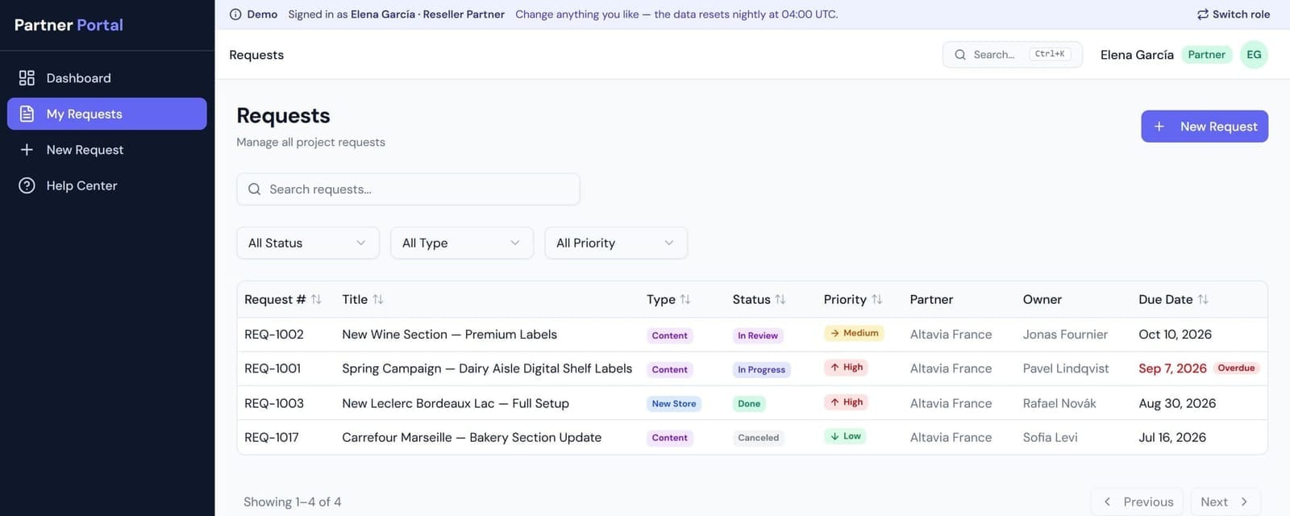Open the All Type dropdown
Viewport: 1290px width, 516px height.
462,243
